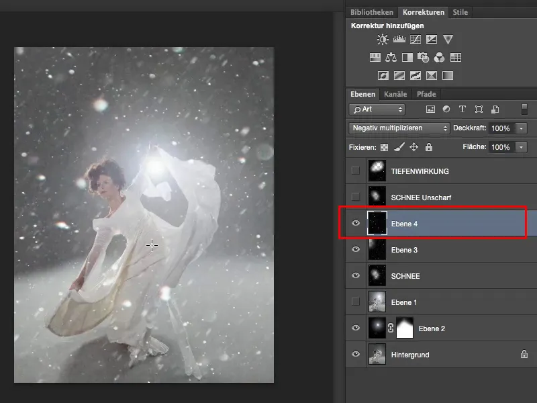Add a Black & White adjustment
This screenshot has height=403, width=537.
(x=407, y=57)
